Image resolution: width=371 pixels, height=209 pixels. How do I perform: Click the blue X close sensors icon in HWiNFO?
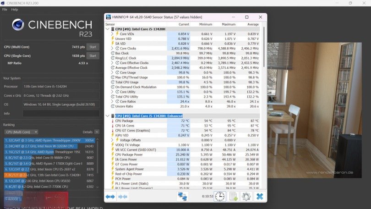[x=260, y=197]
